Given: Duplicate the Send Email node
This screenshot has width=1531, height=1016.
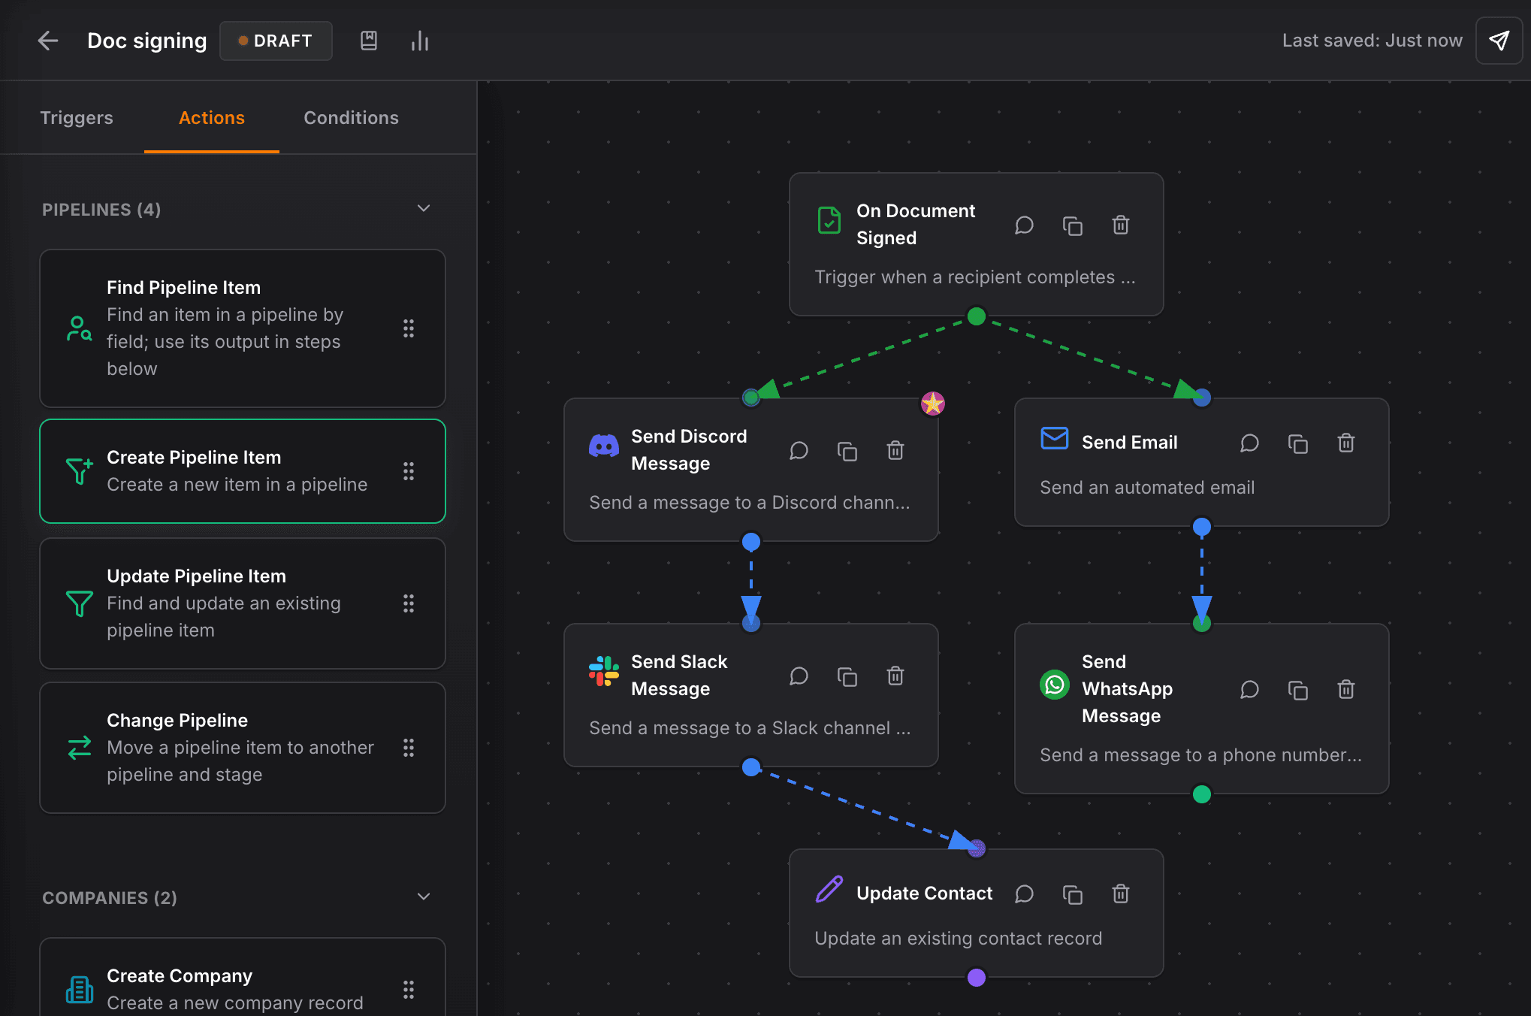Looking at the screenshot, I should pos(1299,443).
